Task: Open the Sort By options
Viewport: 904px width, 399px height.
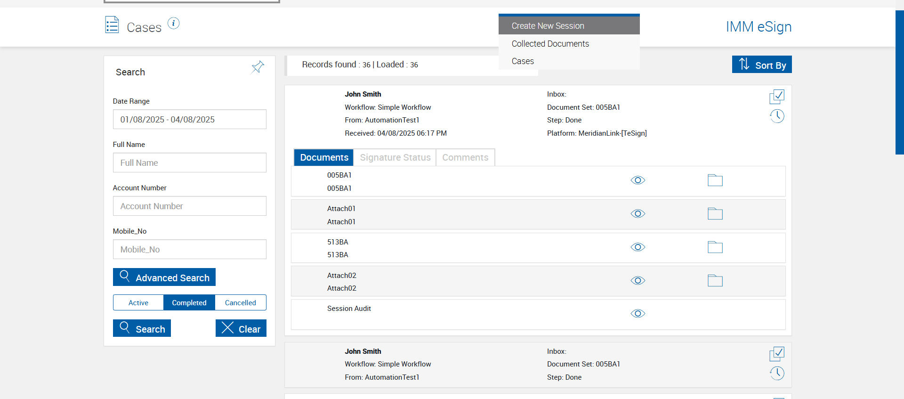Action: click(761, 65)
